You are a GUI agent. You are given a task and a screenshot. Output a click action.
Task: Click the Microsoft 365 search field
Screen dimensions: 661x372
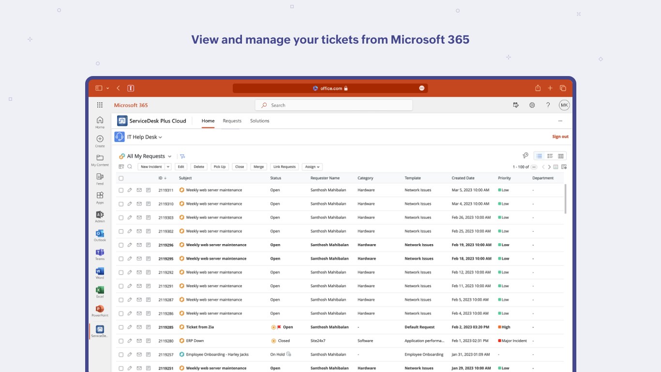click(x=334, y=105)
